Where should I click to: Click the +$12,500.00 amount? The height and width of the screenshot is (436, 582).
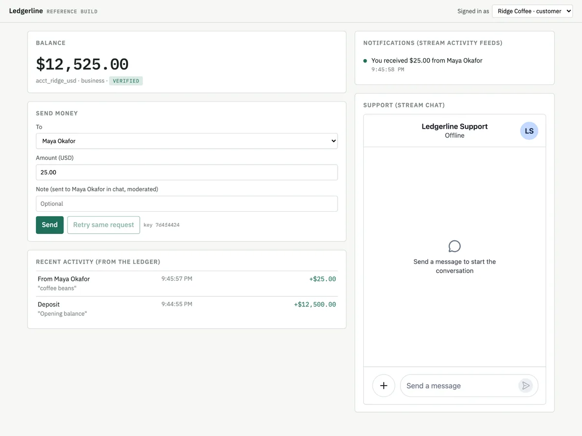pos(315,305)
